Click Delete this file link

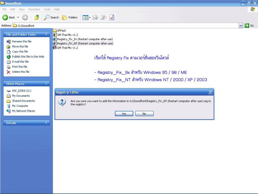coord(21,72)
